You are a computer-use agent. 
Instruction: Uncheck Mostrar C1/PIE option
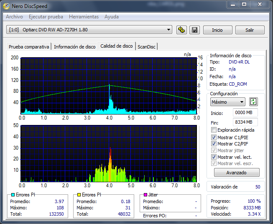(214, 137)
